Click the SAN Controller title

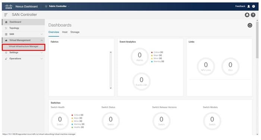point(24,15)
